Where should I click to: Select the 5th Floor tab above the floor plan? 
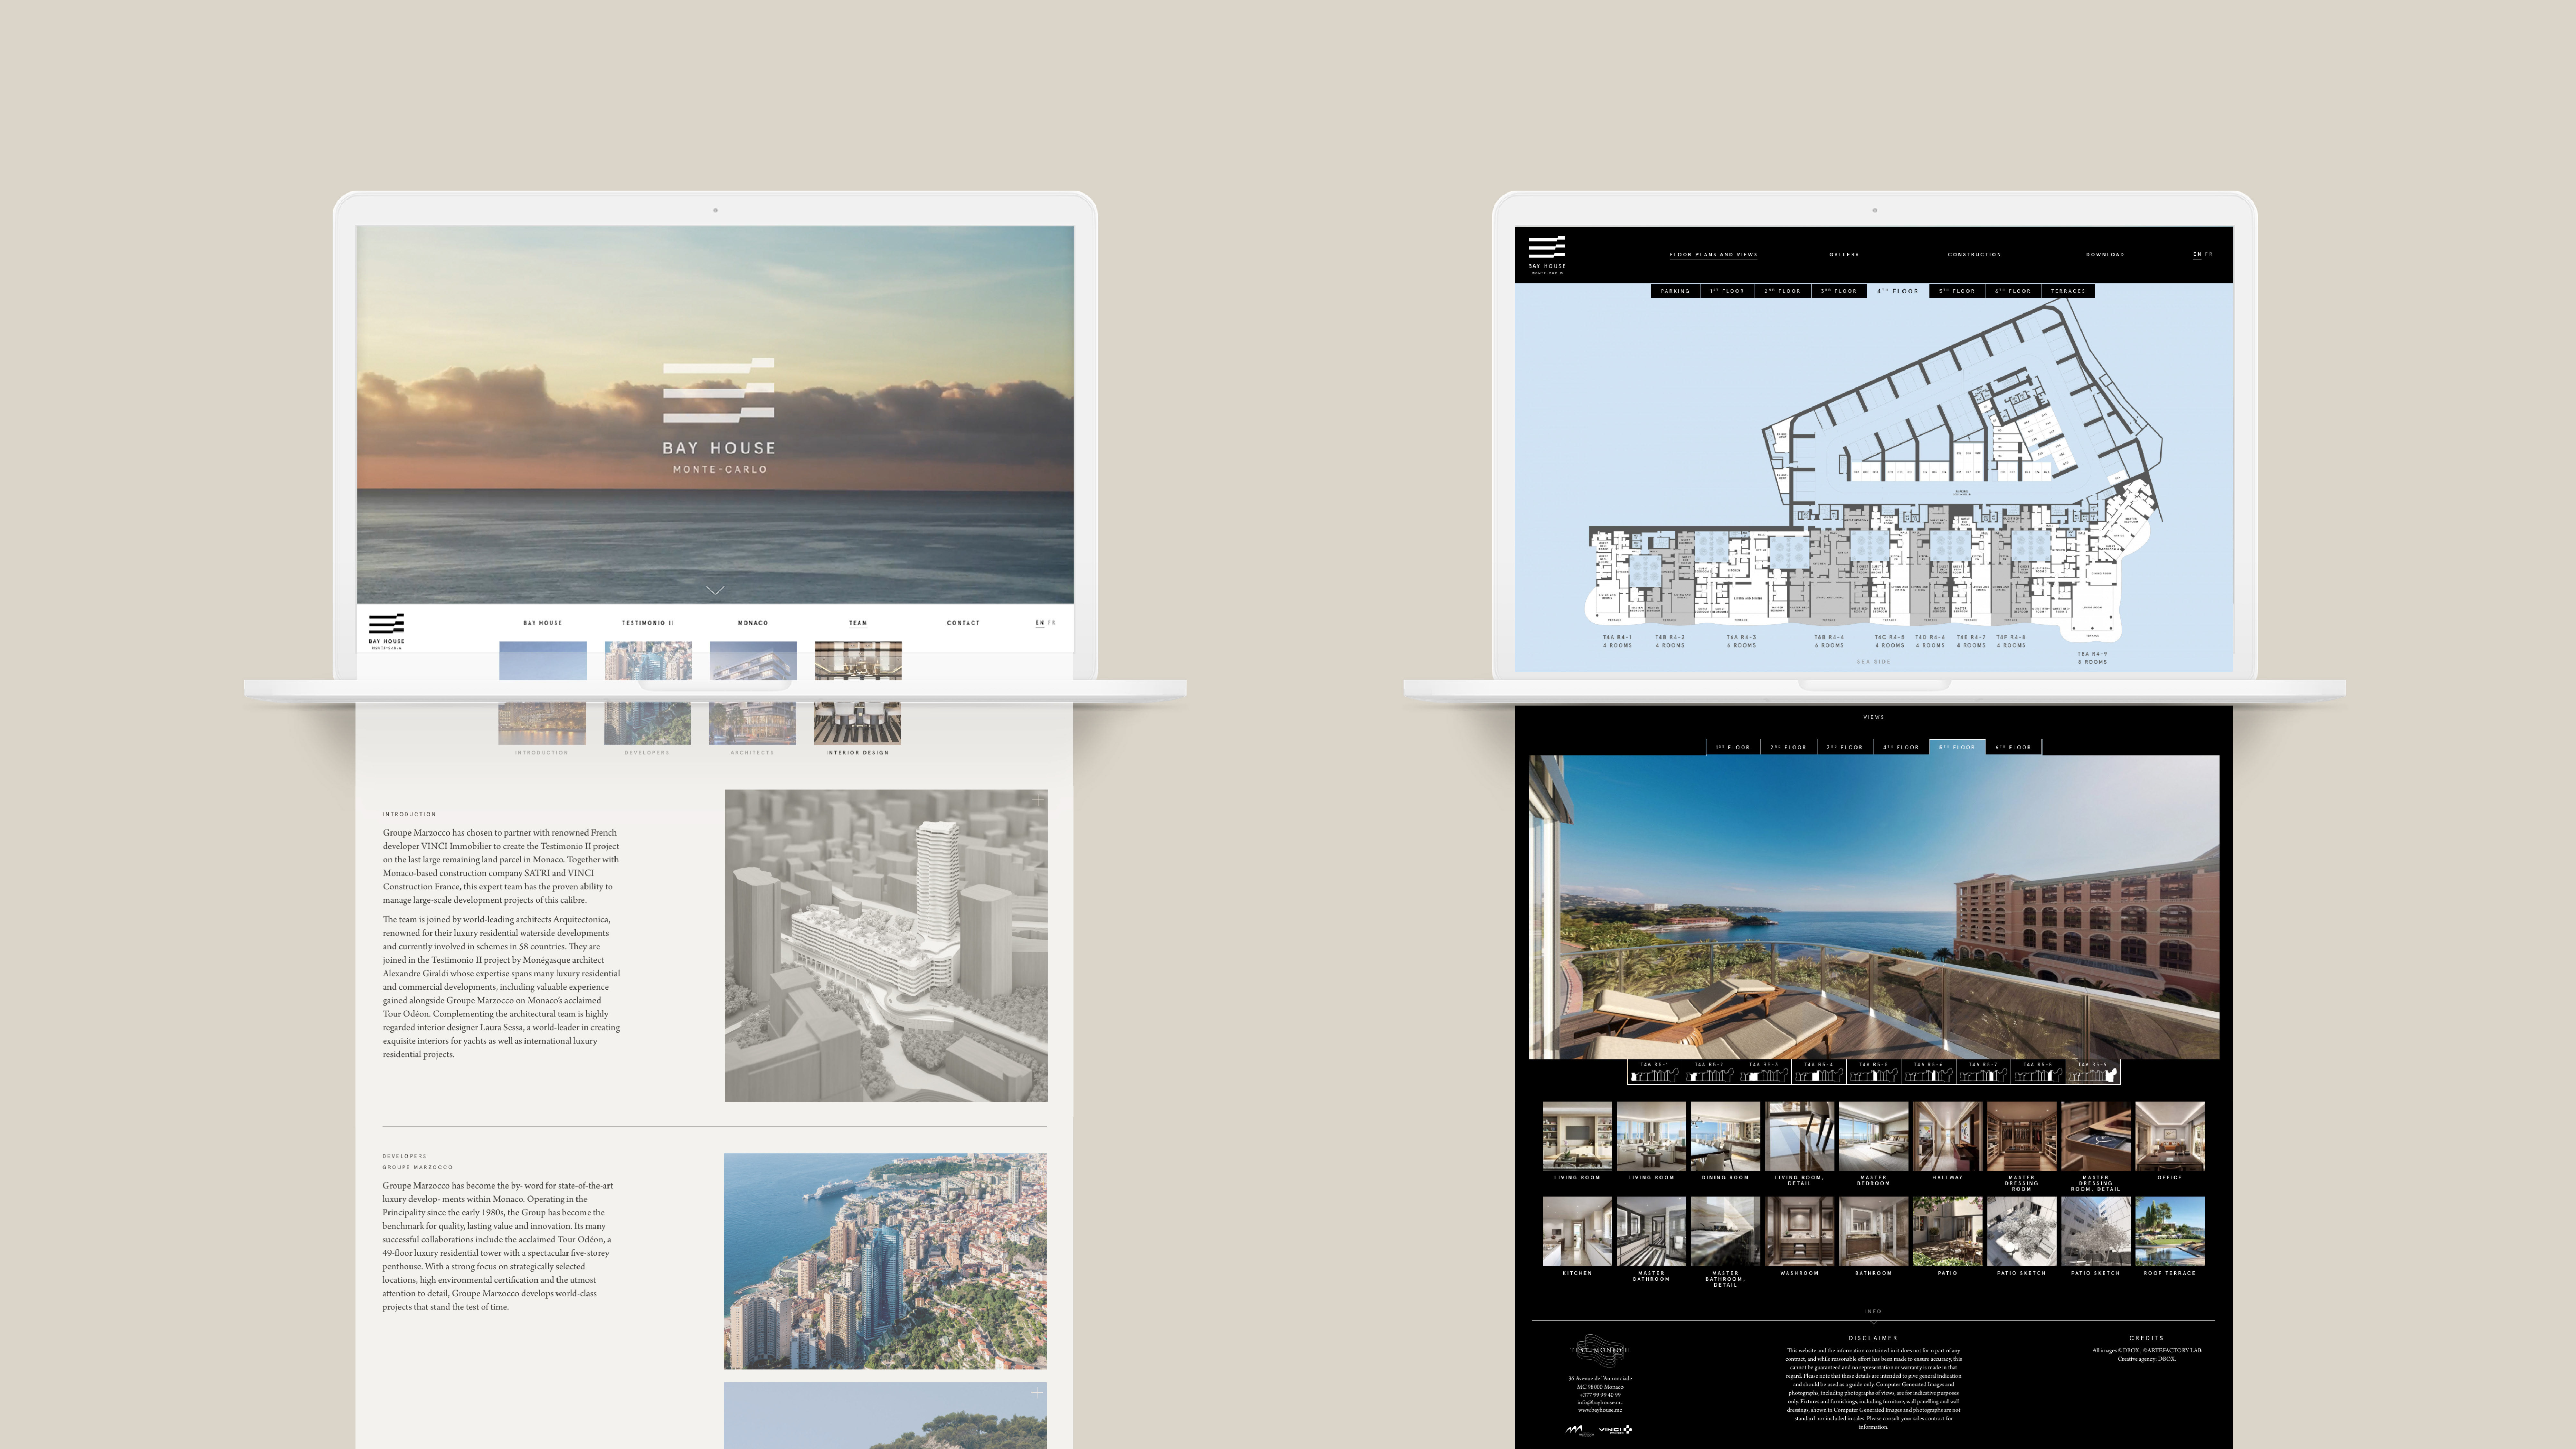(x=1957, y=291)
